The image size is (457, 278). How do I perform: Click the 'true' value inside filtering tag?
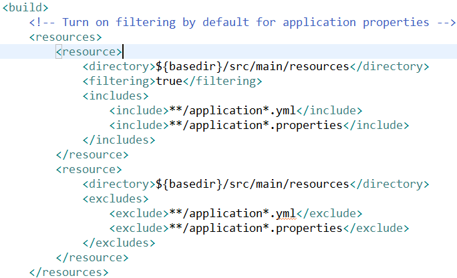(168, 81)
